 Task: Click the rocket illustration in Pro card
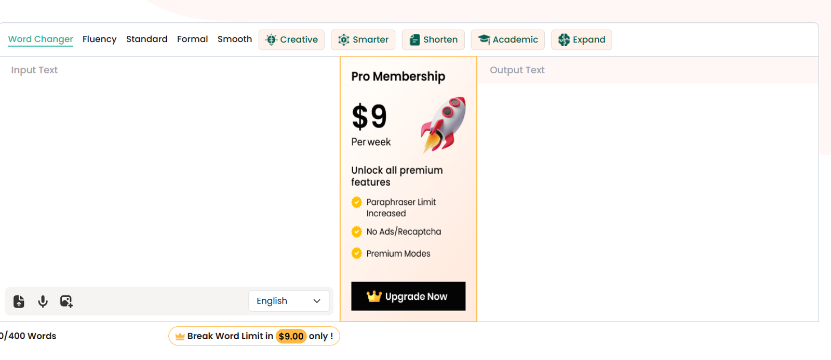coord(443,124)
